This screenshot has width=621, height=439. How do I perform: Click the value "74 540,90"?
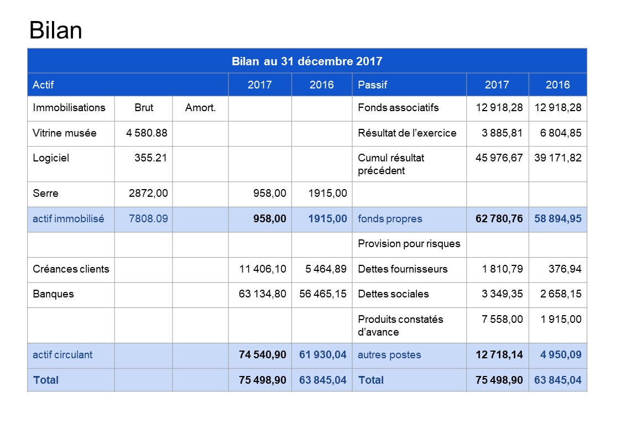(263, 355)
